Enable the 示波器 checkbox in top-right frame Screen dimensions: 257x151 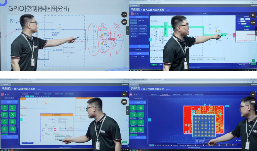(140, 57)
